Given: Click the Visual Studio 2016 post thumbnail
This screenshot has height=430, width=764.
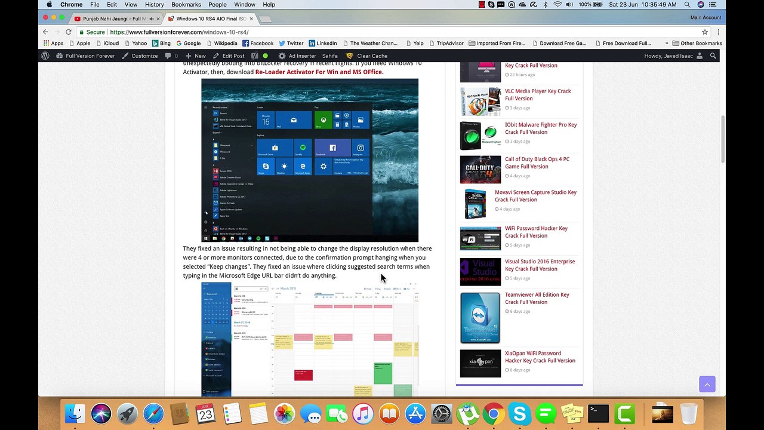Looking at the screenshot, I should [480, 272].
